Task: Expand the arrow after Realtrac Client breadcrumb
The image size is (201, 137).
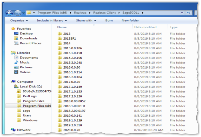Action: click(x=119, y=13)
